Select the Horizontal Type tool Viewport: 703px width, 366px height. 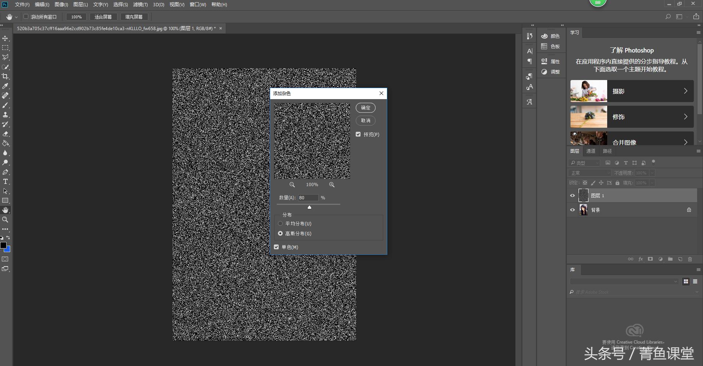tap(5, 182)
